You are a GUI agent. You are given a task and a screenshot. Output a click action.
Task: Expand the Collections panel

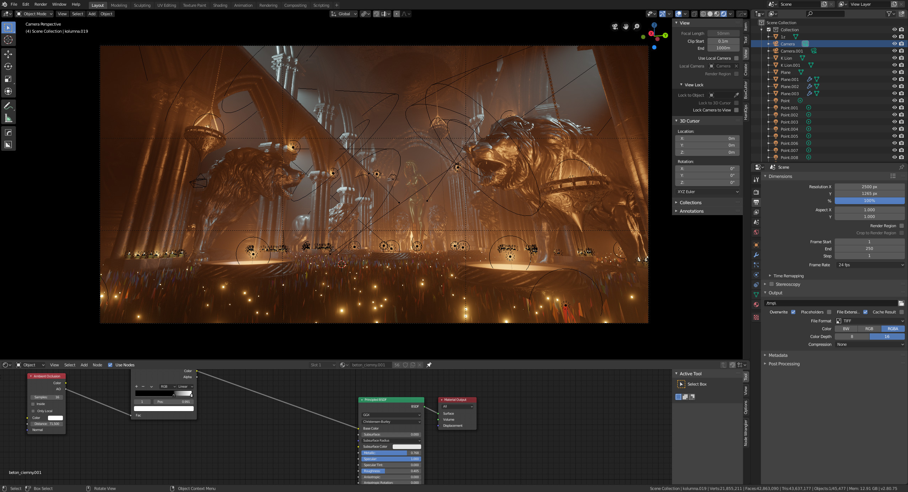pyautogui.click(x=690, y=203)
